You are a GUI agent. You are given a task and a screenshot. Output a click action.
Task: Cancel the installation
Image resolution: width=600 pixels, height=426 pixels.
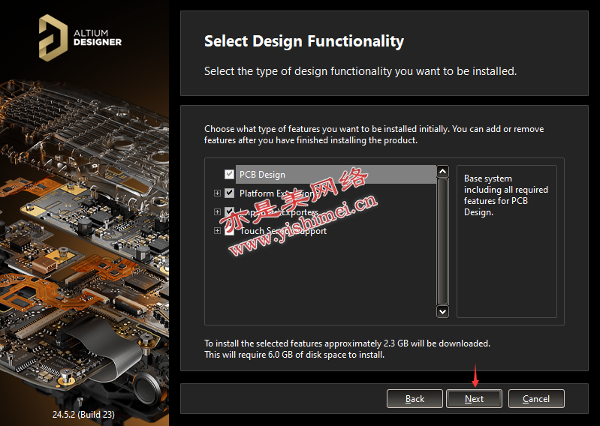tap(536, 399)
